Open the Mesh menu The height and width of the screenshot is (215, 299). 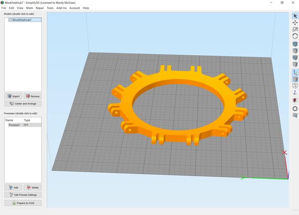coord(29,8)
